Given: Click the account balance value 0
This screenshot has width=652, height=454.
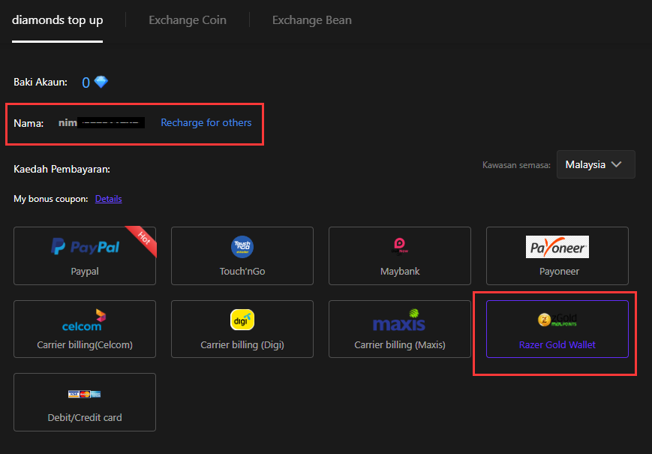Looking at the screenshot, I should tap(86, 83).
